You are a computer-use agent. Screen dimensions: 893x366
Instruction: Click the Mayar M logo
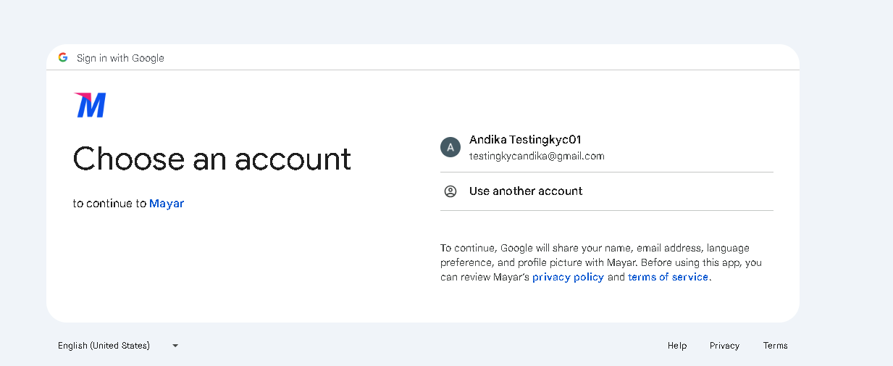click(90, 105)
